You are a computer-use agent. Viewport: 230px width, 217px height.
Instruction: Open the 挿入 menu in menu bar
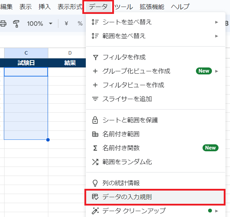click(x=44, y=6)
